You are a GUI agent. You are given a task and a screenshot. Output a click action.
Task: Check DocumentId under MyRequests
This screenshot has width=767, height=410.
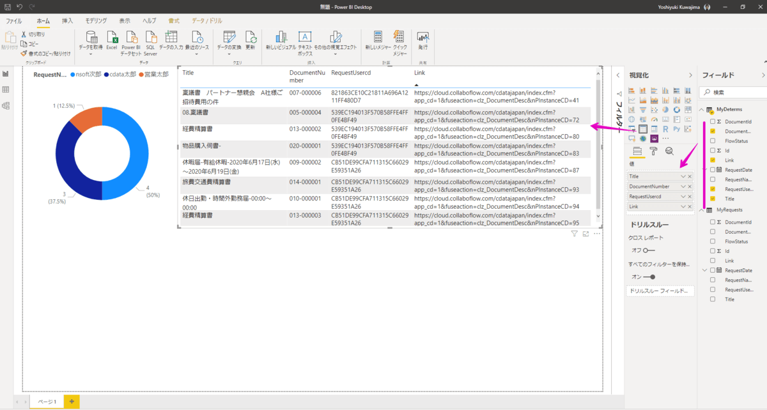tap(713, 222)
